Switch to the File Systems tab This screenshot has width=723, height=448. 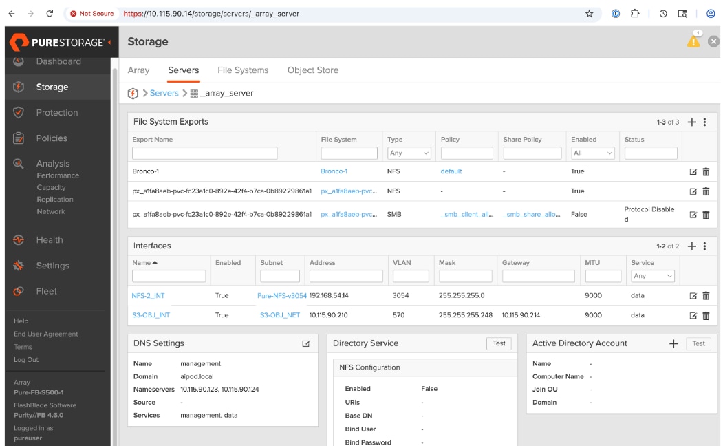(243, 70)
